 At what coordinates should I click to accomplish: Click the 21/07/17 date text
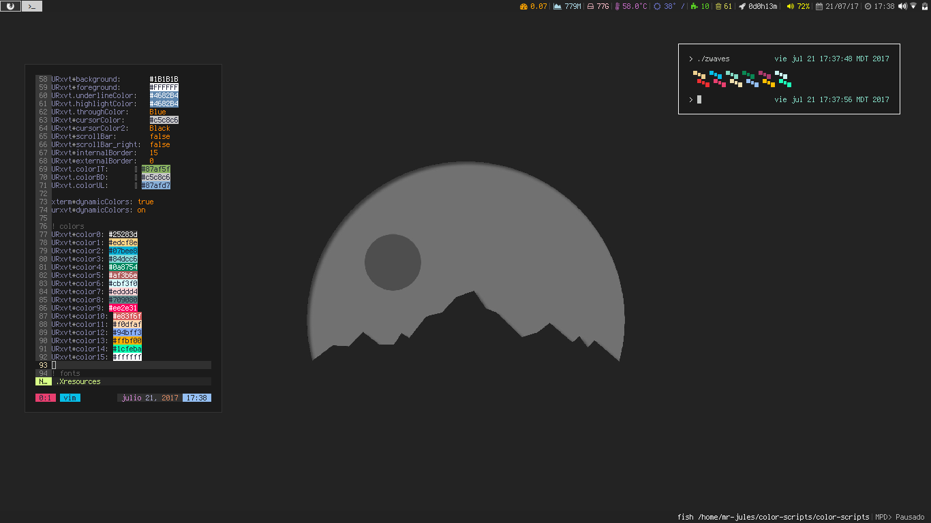point(842,6)
